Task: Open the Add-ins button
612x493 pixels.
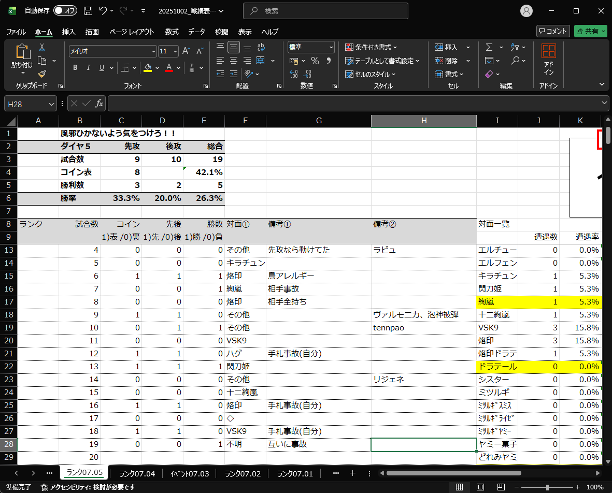Action: click(x=548, y=60)
